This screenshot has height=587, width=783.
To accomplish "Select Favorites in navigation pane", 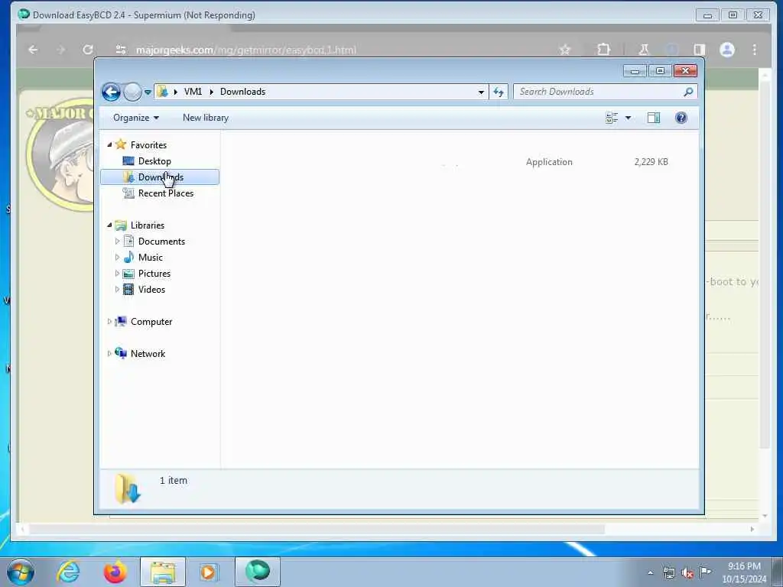I will click(148, 144).
